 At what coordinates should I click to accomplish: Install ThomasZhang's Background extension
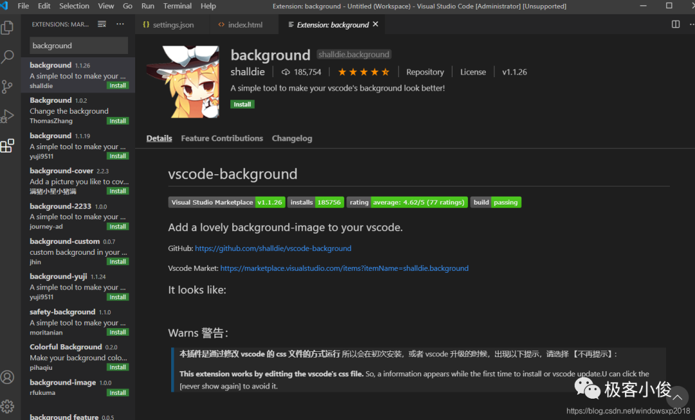(x=118, y=121)
